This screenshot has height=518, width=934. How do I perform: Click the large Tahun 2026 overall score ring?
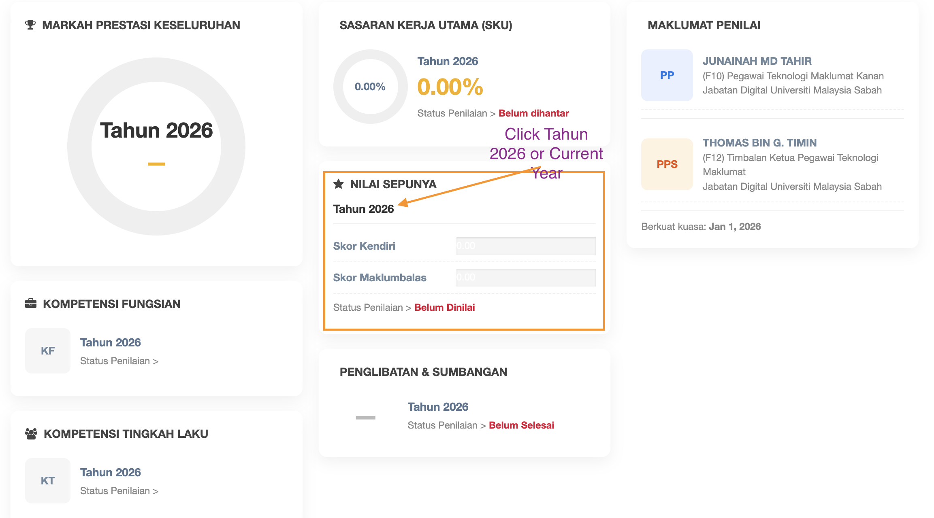point(156,146)
